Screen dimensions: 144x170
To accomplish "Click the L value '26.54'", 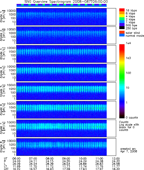I will click(x=66, y=164).
